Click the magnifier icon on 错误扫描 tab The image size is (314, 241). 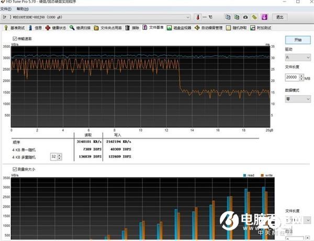(x=72, y=27)
